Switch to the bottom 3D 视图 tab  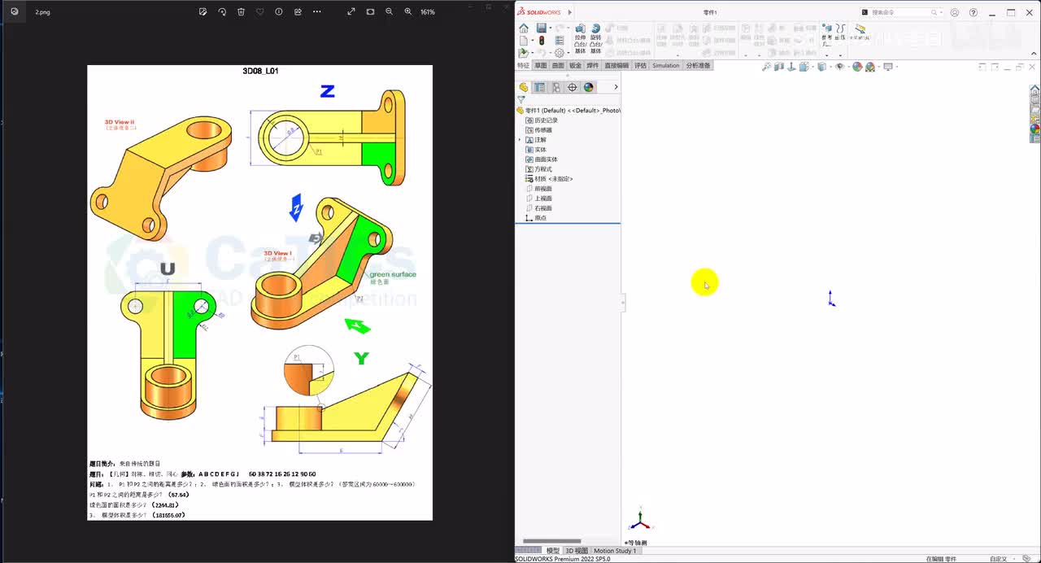tap(577, 551)
